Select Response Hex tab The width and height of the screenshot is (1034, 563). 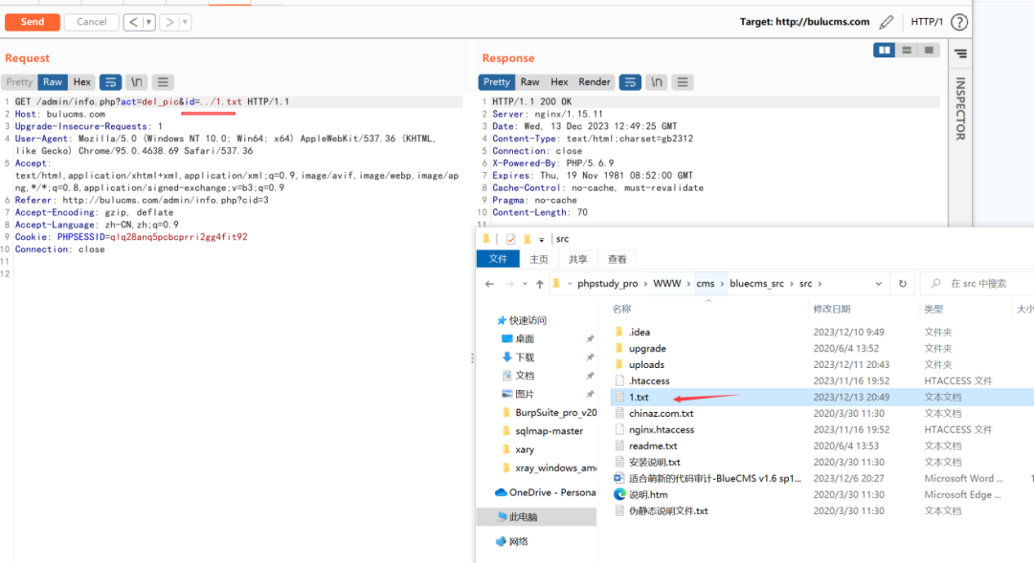coord(559,81)
